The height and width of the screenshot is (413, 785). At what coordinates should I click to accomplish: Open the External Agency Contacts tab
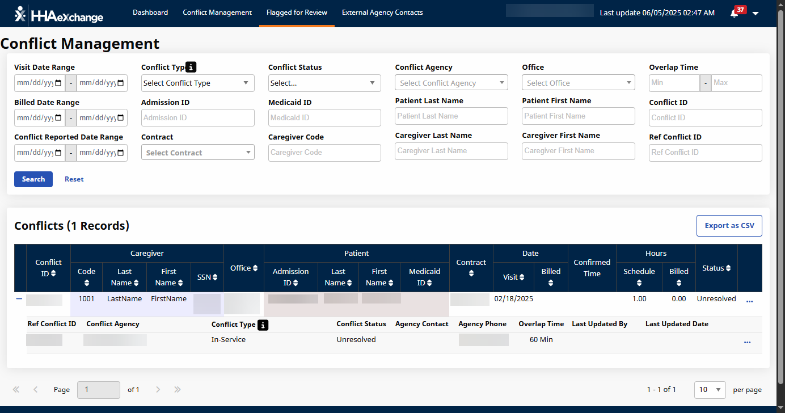pyautogui.click(x=382, y=12)
